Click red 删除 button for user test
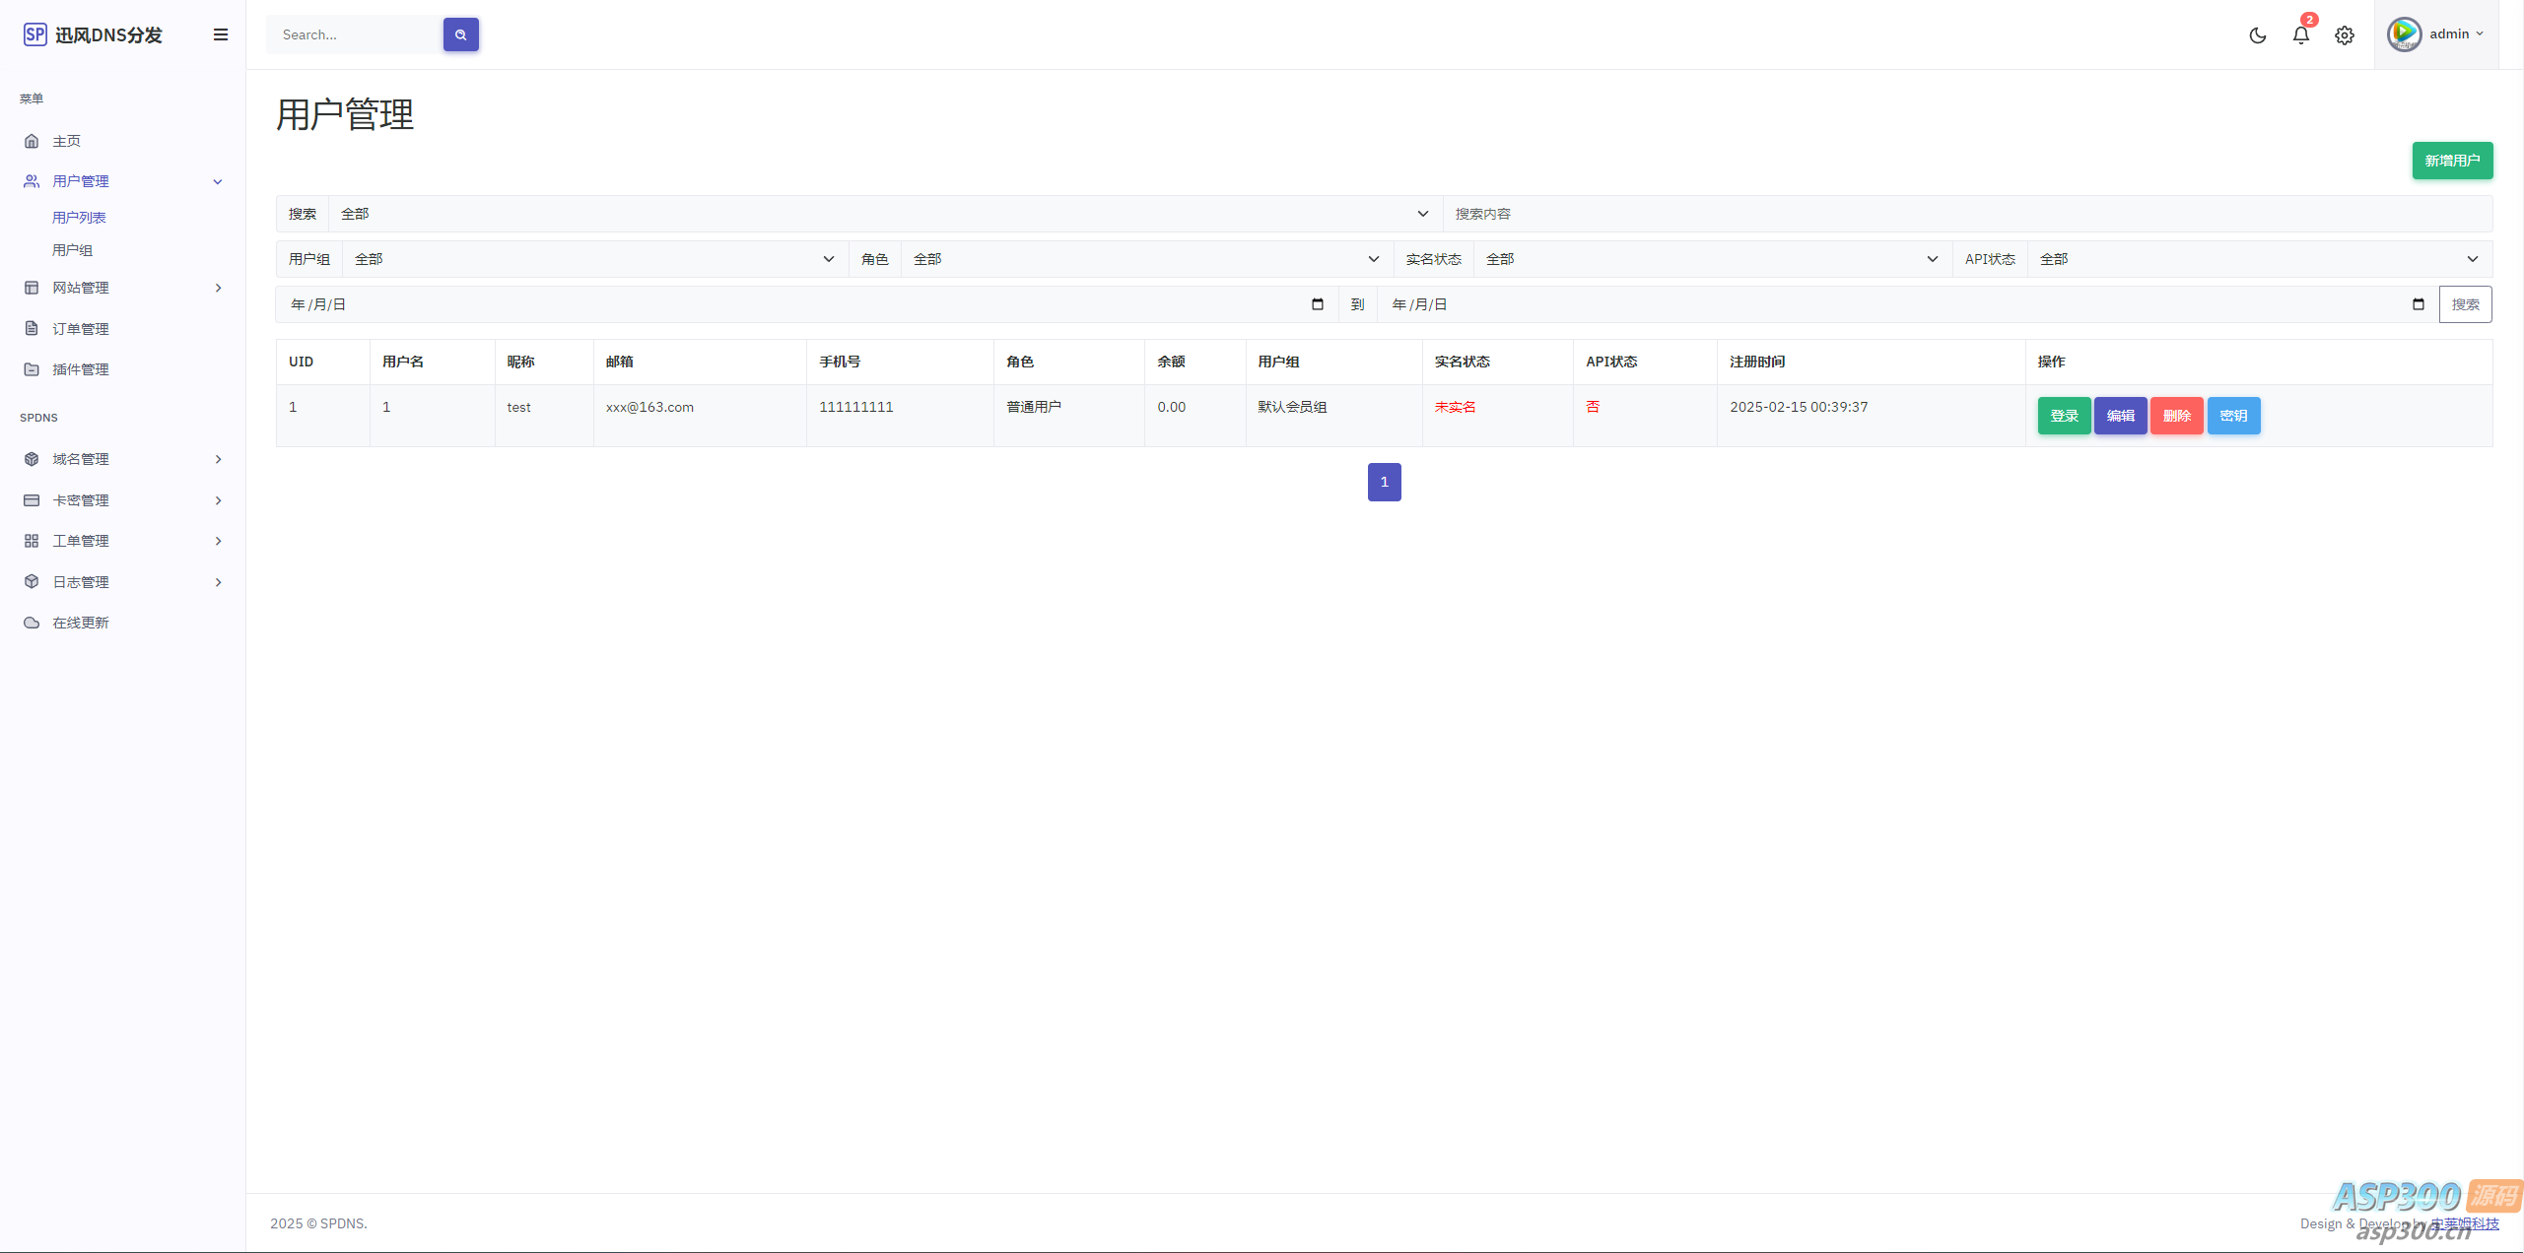The width and height of the screenshot is (2524, 1253). pos(2176,416)
